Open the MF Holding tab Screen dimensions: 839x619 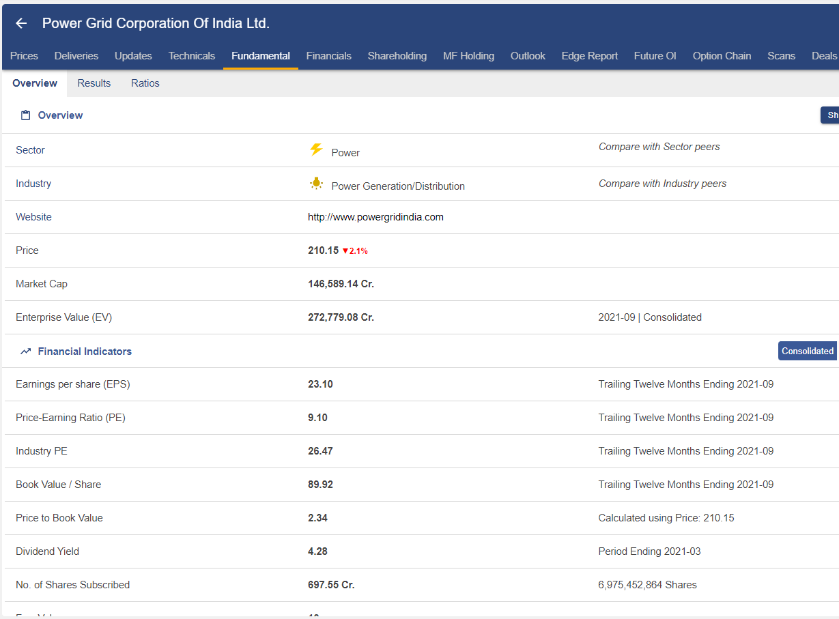[468, 56]
